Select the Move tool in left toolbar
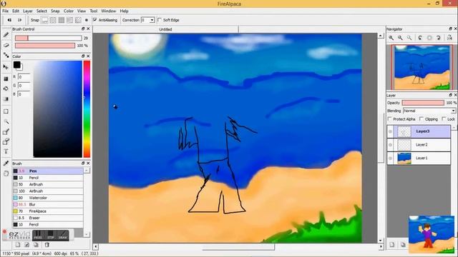Image resolution: width=458 pixels, height=257 pixels. pyautogui.click(x=6, y=67)
